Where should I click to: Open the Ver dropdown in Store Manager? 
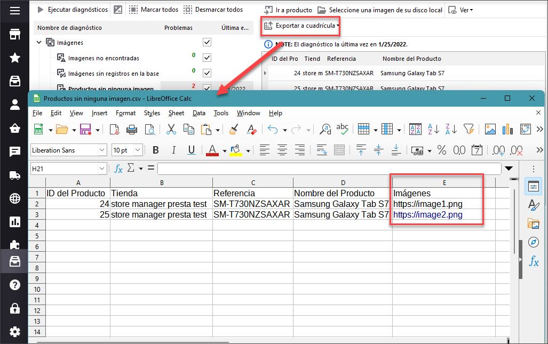coord(461,10)
